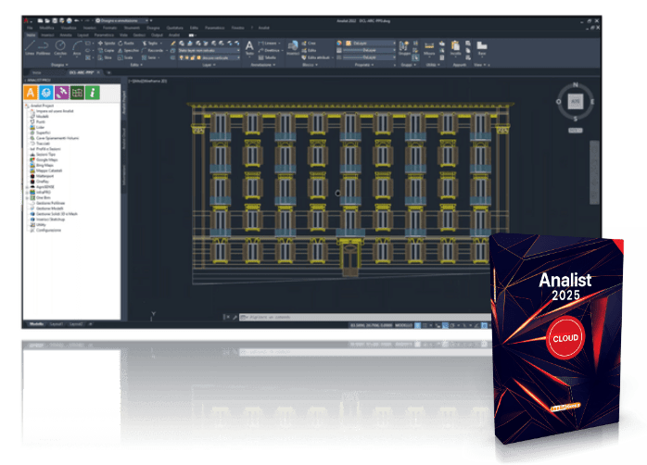Click the dark green grid icon in Analist panel

[78, 93]
